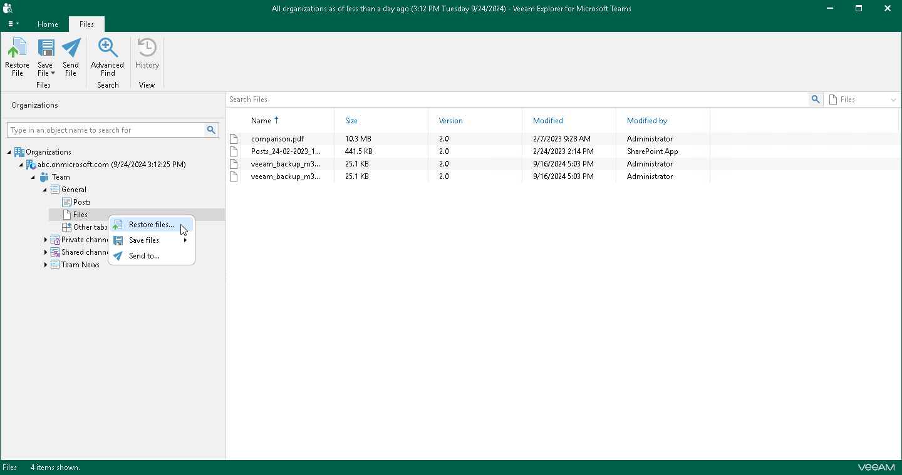Click the search magnifier beside Search Files
The image size is (902, 475).
(816, 100)
